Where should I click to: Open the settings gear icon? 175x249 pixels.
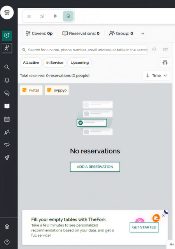click(x=7, y=226)
